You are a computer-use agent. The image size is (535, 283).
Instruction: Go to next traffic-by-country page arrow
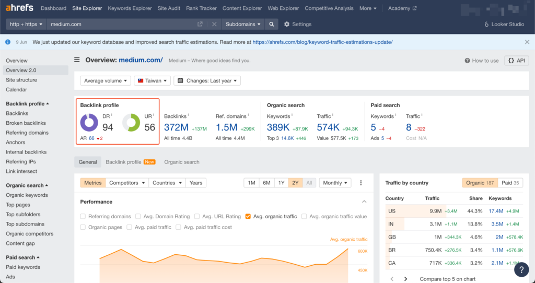tap(405, 279)
